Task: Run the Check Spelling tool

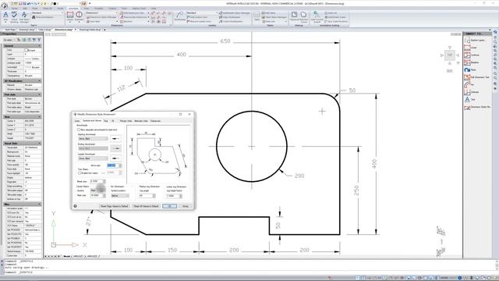Action: coord(14,17)
